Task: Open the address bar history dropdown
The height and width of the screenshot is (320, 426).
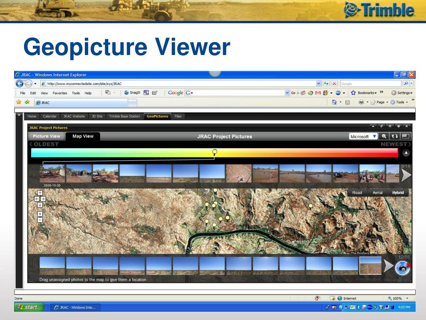Action: [318, 83]
